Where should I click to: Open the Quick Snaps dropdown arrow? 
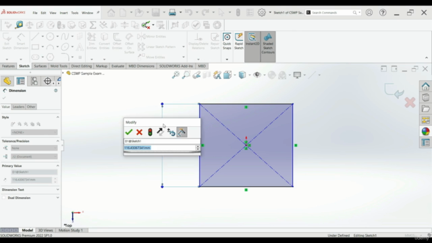227,59
